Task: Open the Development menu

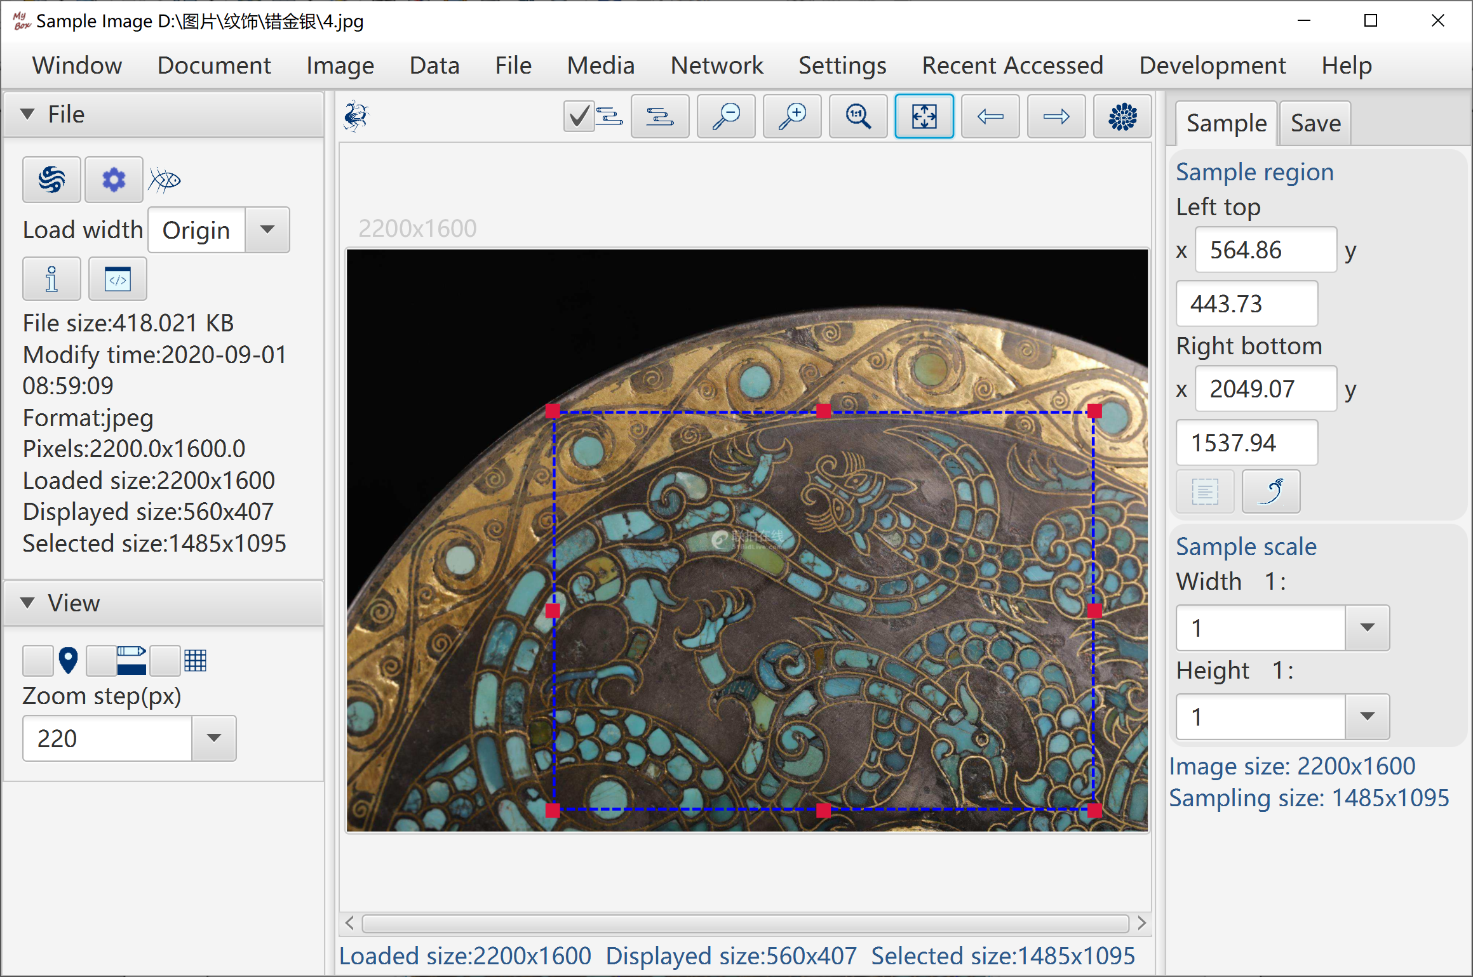Action: (1212, 65)
